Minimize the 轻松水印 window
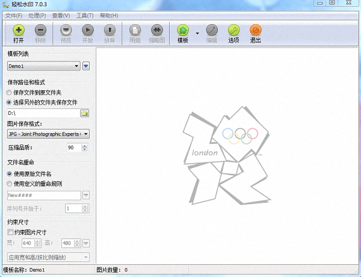Viewport: 361px width, 277px height. tap(320, 3)
